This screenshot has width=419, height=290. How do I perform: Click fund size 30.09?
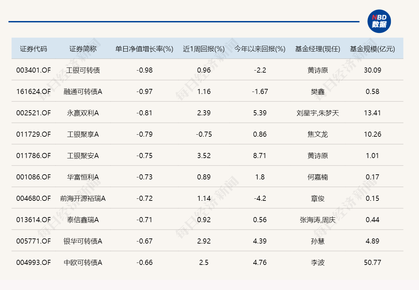pyautogui.click(x=373, y=70)
